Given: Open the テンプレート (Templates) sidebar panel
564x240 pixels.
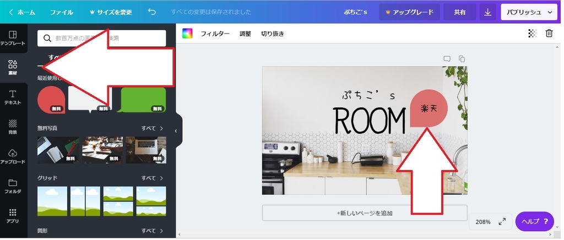Looking at the screenshot, I should tap(13, 38).
